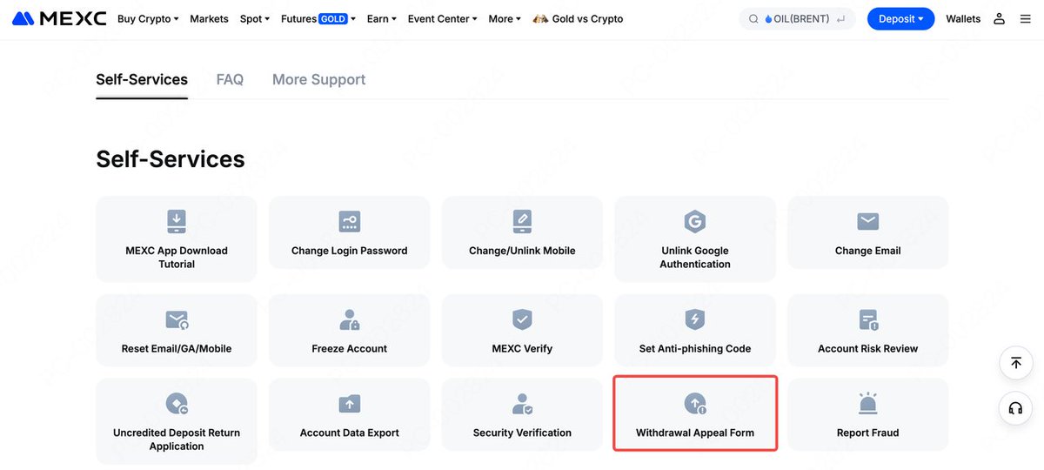The height and width of the screenshot is (470, 1044).
Task: Open the MEXC App Download Tutorial icon
Action: pos(177,221)
